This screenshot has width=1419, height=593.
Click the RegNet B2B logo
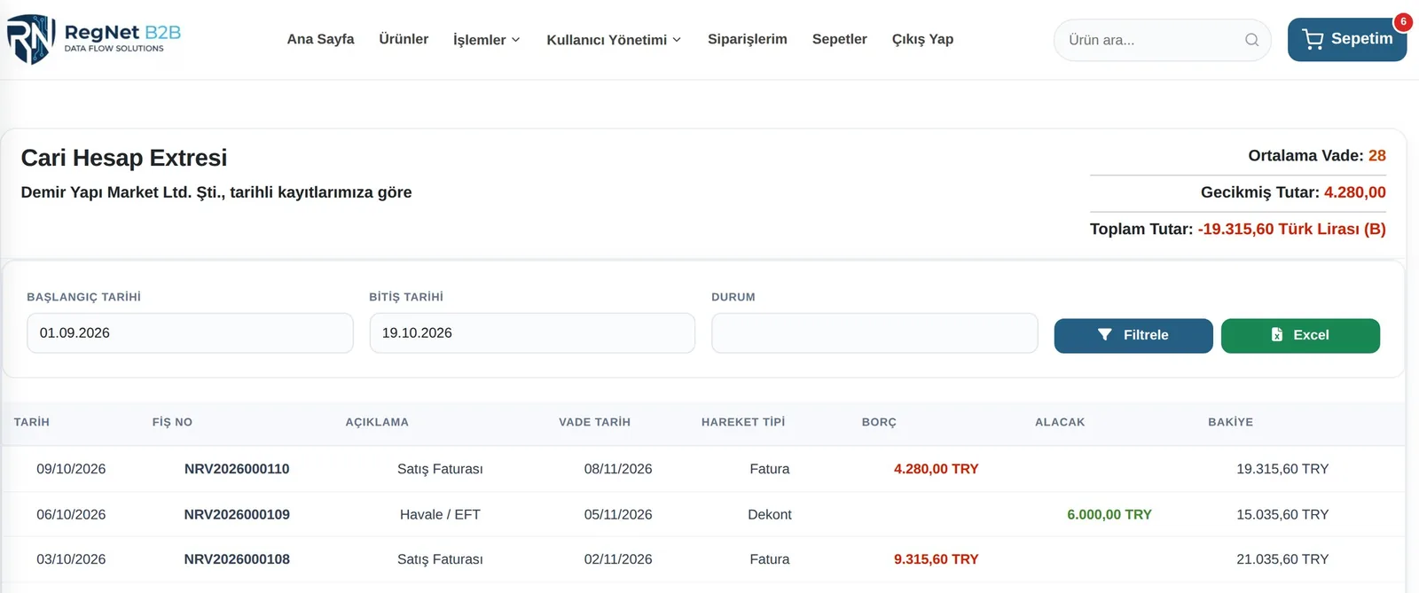coord(94,39)
